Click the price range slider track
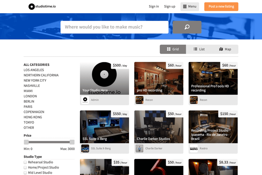 click(49, 142)
